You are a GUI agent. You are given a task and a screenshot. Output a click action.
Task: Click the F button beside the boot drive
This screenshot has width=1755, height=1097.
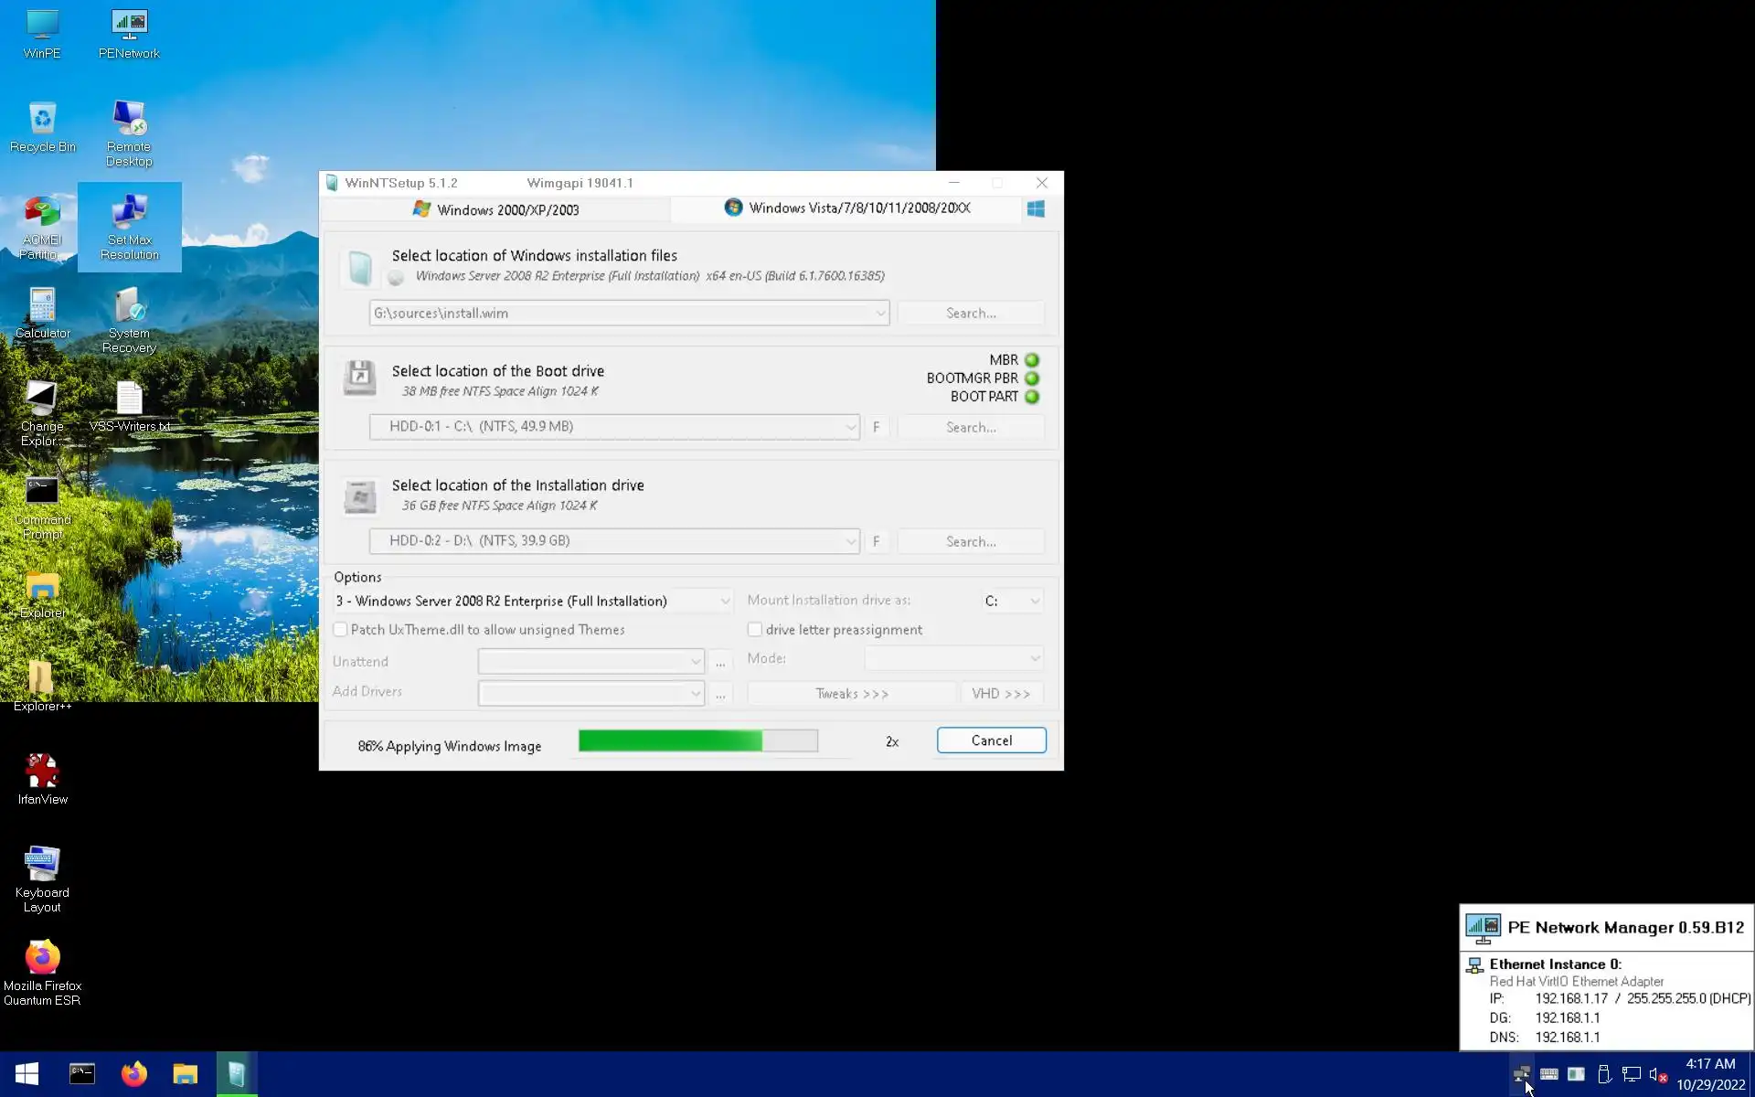876,427
